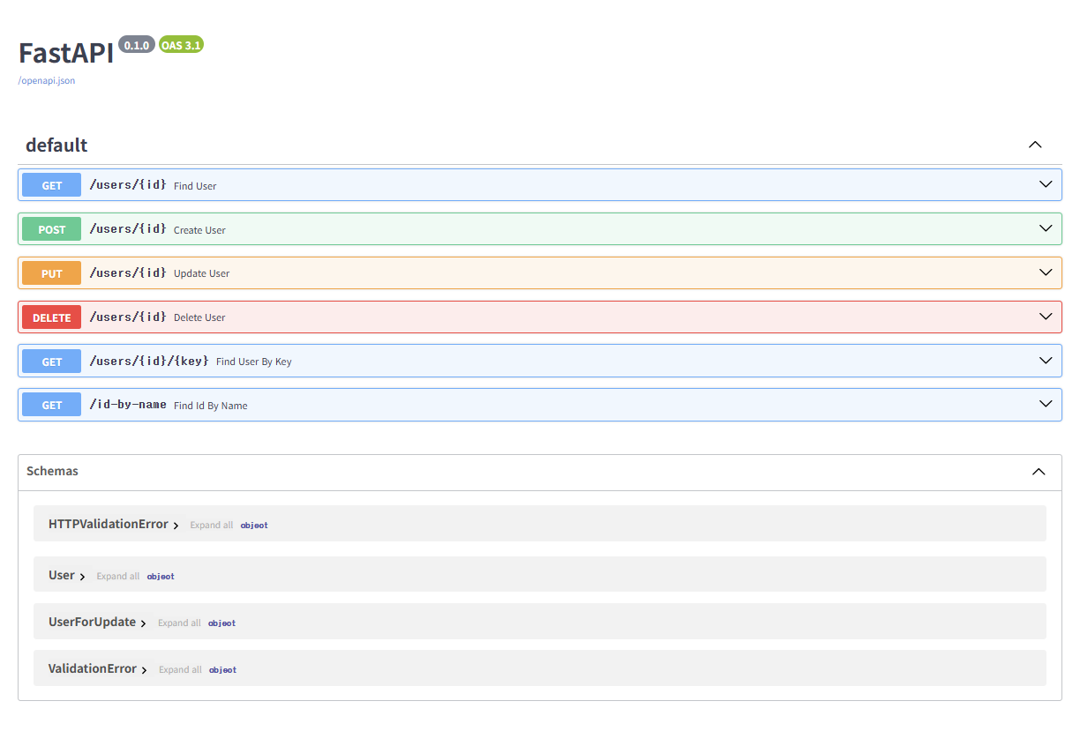Click the Update User summary text
This screenshot has width=1065, height=731.
(201, 273)
